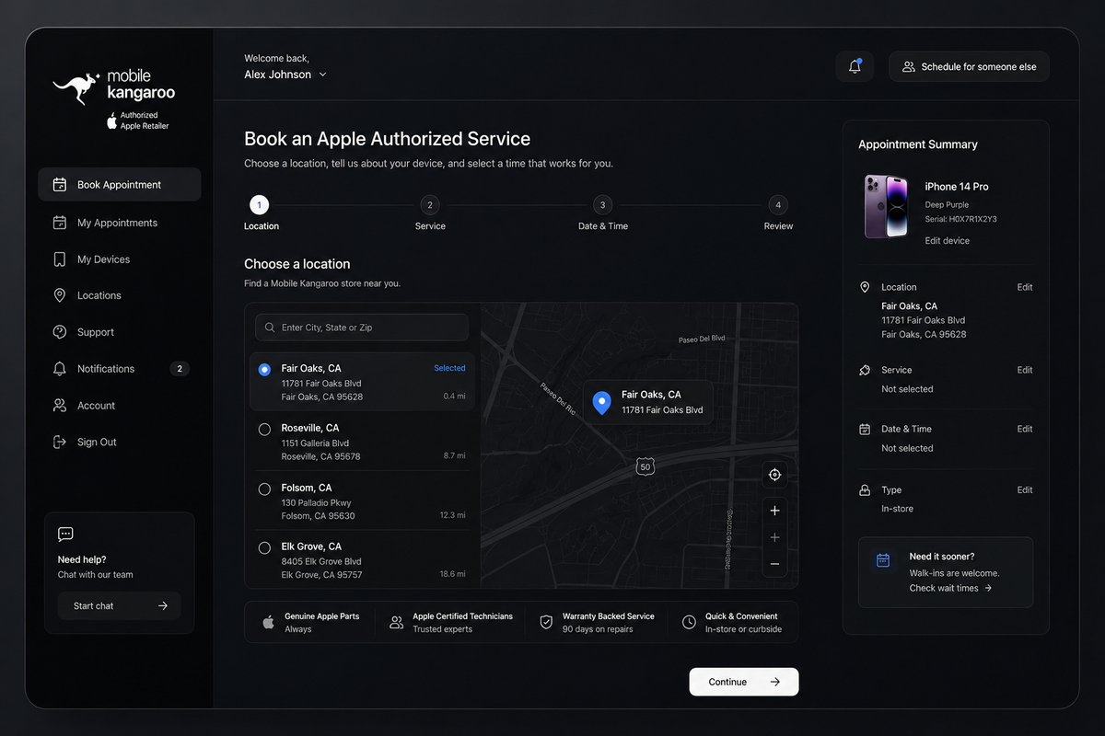Go to step 3 Date & Time
1105x736 pixels.
[602, 213]
